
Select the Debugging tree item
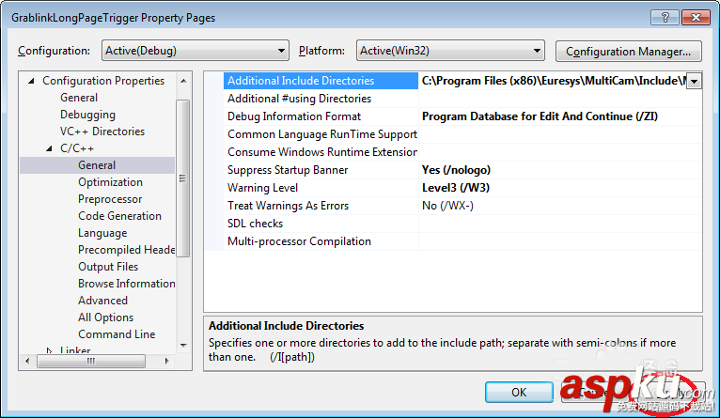click(x=87, y=115)
